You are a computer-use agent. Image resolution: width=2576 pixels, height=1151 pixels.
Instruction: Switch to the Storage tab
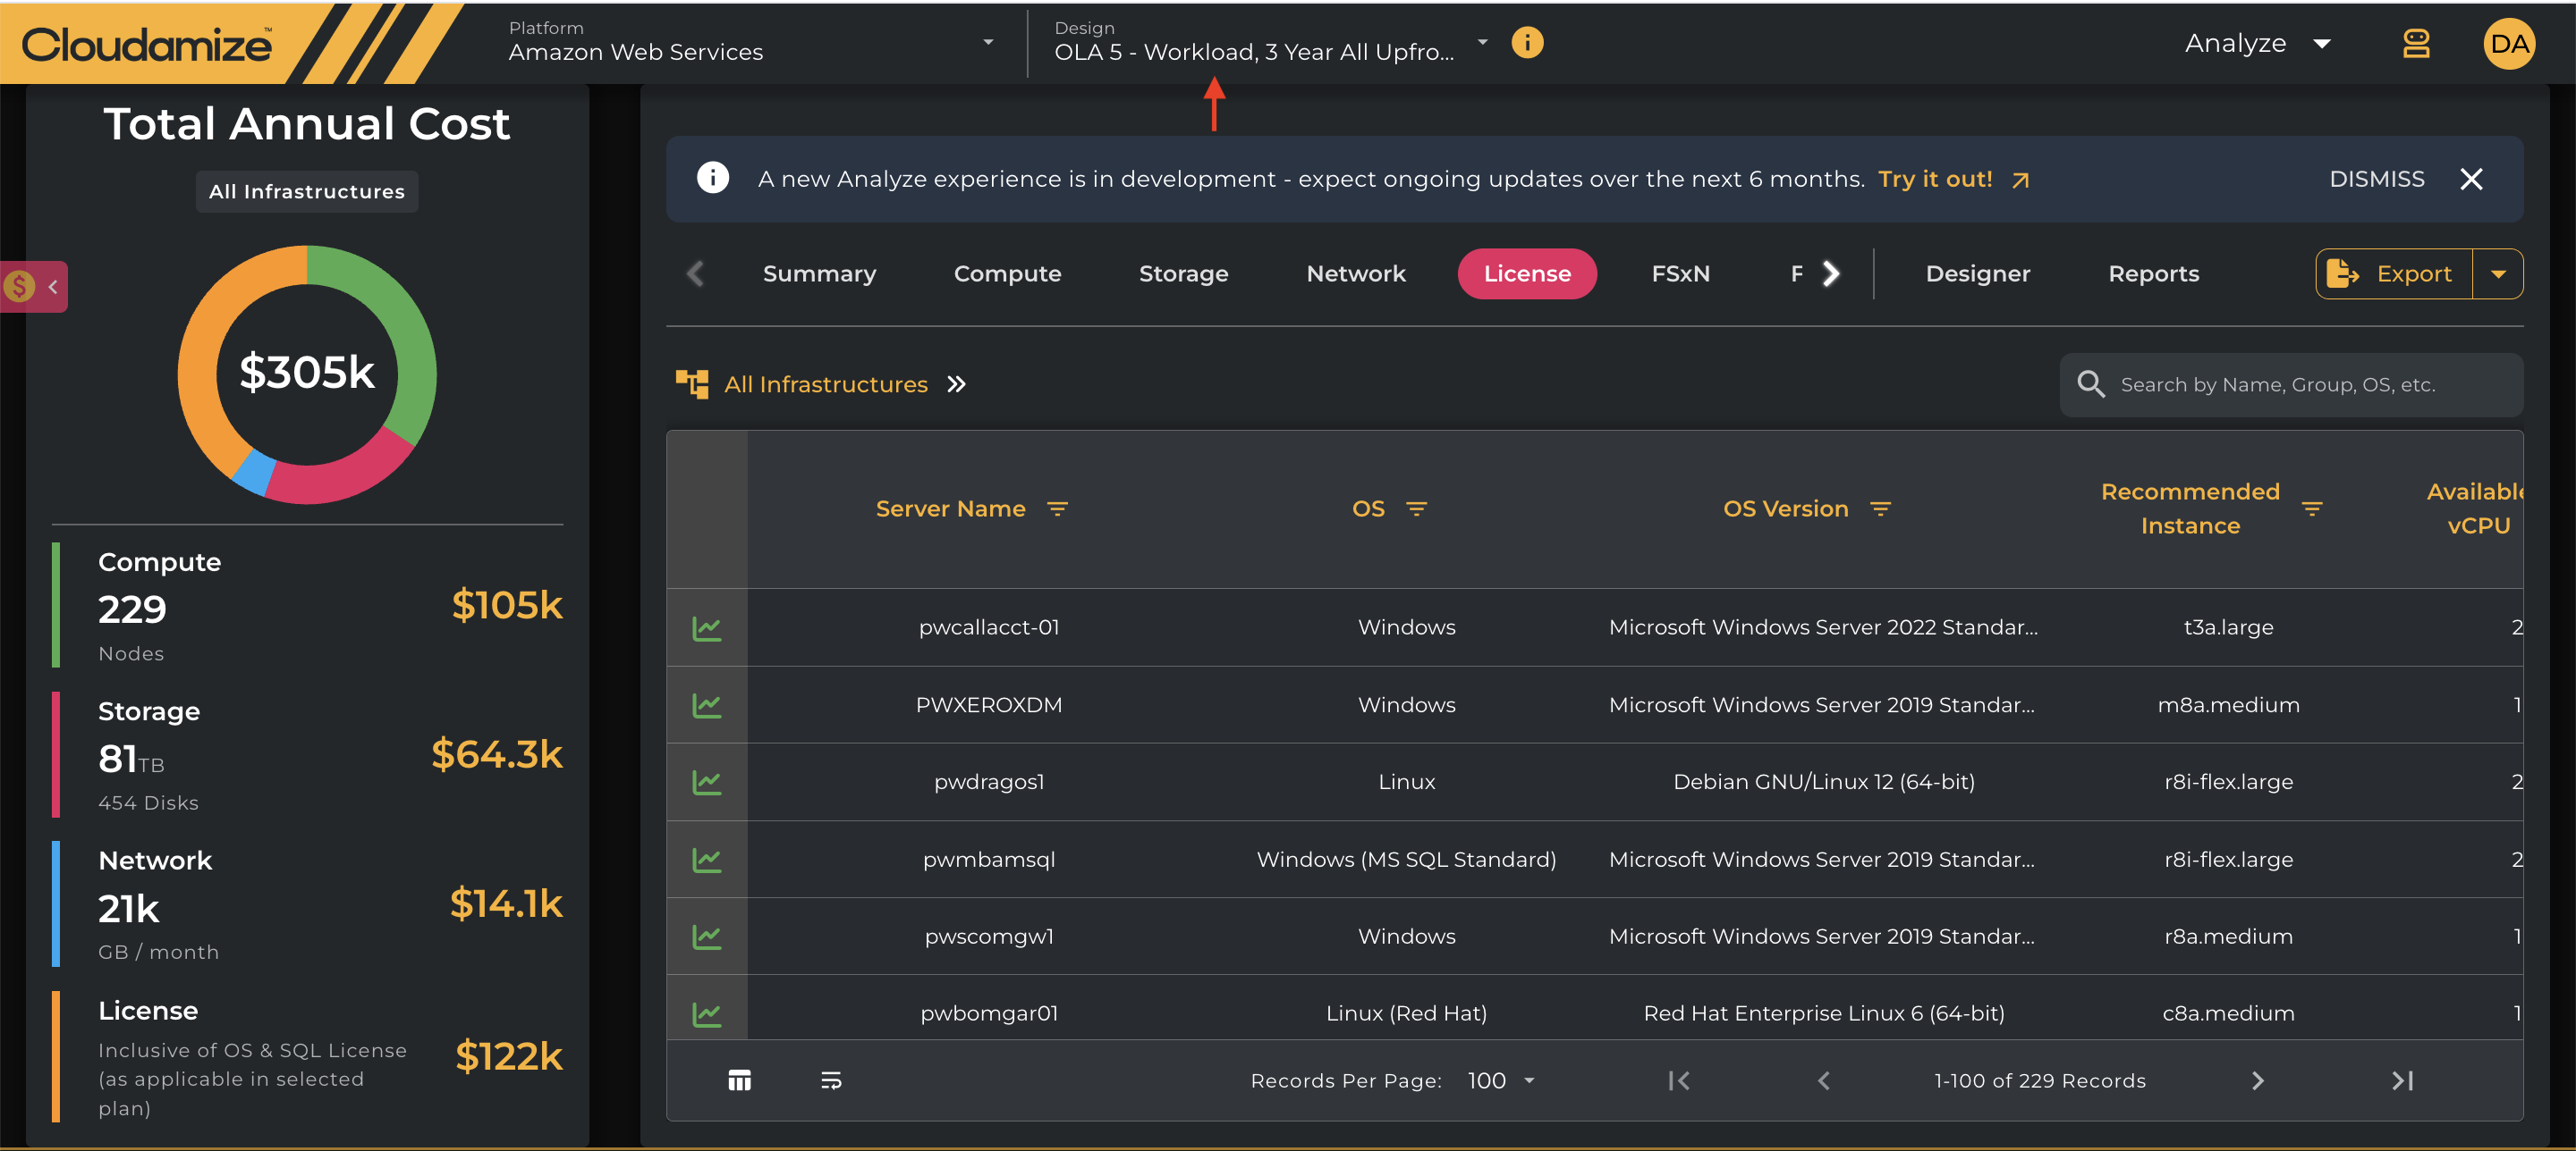click(1183, 273)
